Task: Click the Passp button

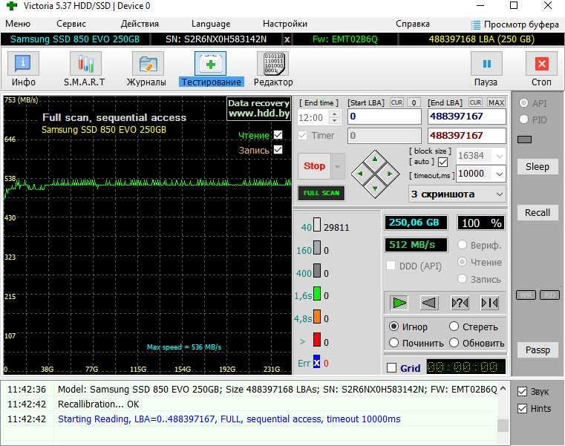Action: tap(537, 350)
